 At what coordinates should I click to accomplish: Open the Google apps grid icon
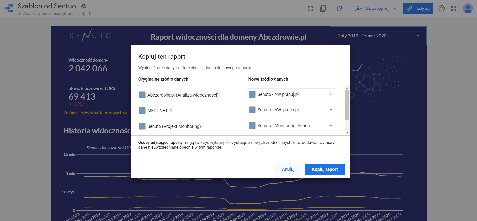click(454, 9)
